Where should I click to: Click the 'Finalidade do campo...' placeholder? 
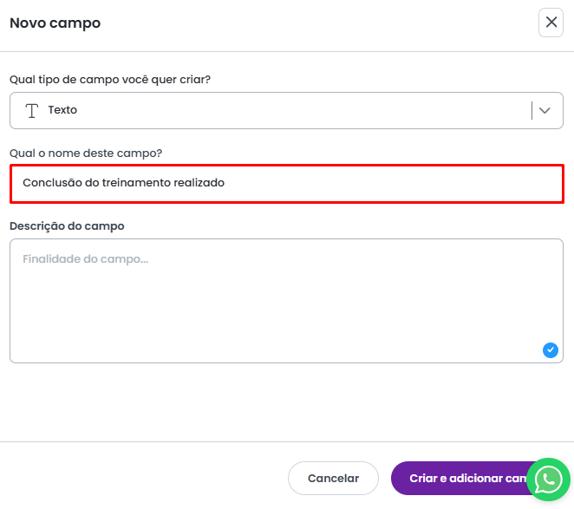pos(85,258)
